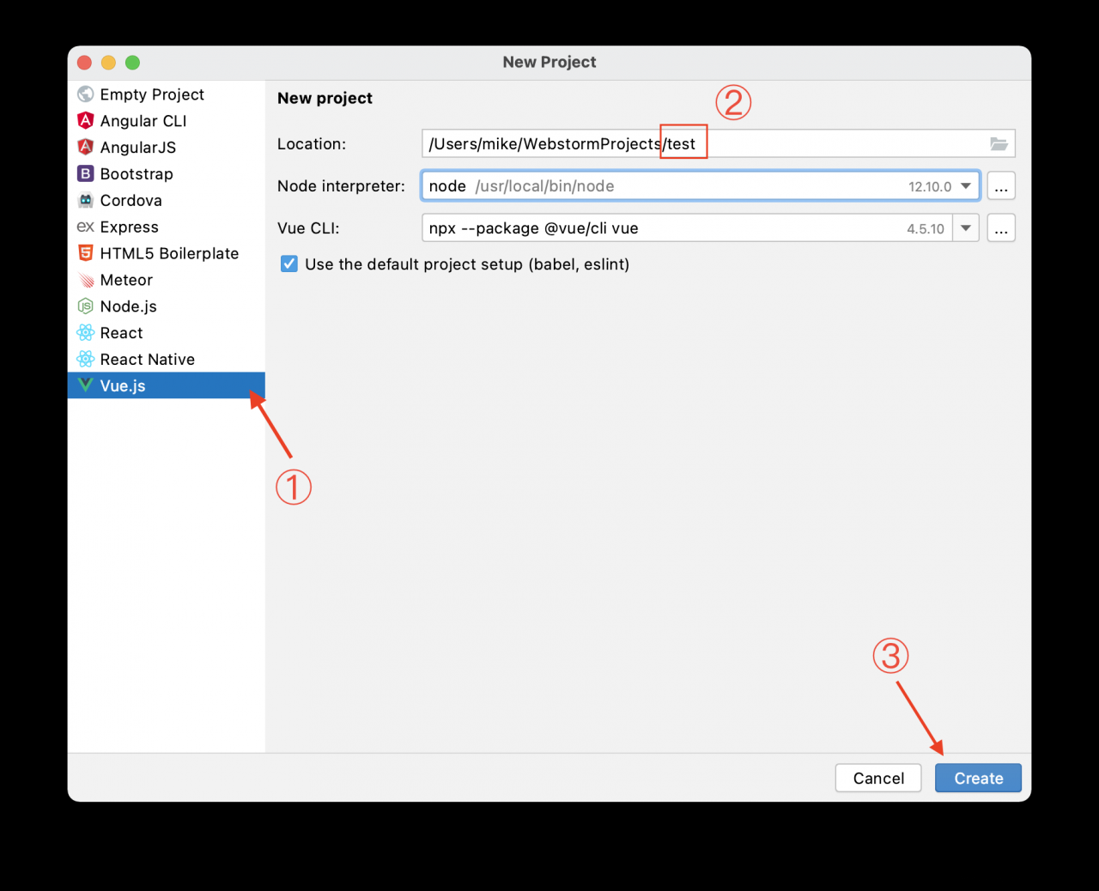Click the Bootstrap purple B icon
Image resolution: width=1099 pixels, height=891 pixels.
coord(85,174)
